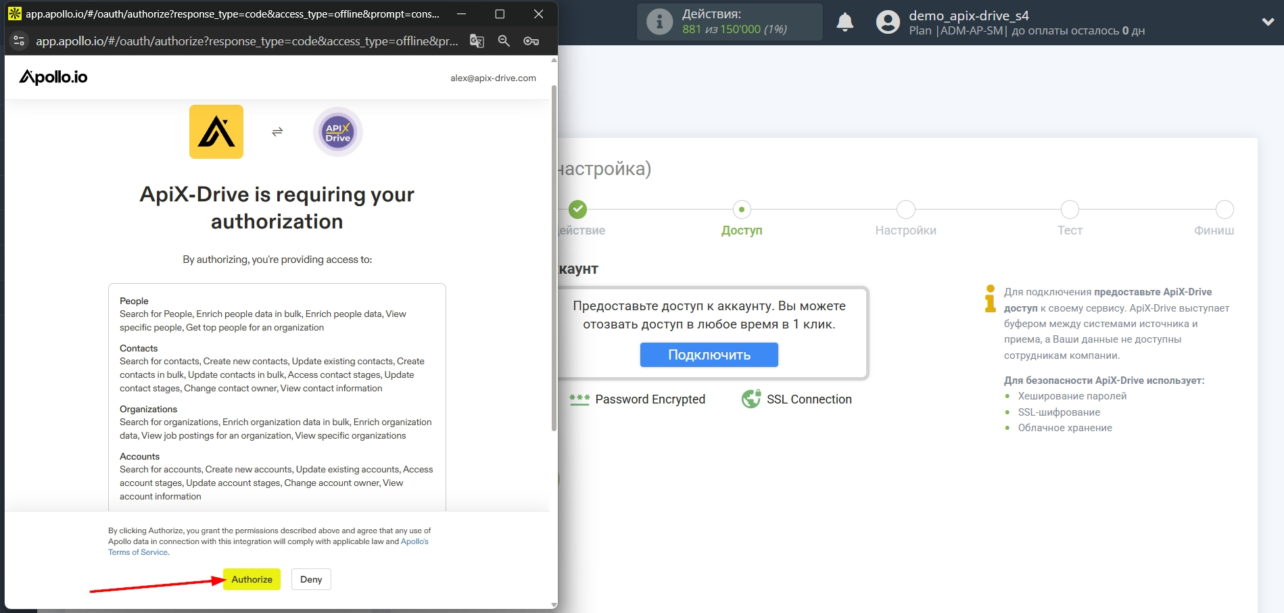
Task: Minimize the Apollo OAuth popup window
Action: click(x=461, y=14)
